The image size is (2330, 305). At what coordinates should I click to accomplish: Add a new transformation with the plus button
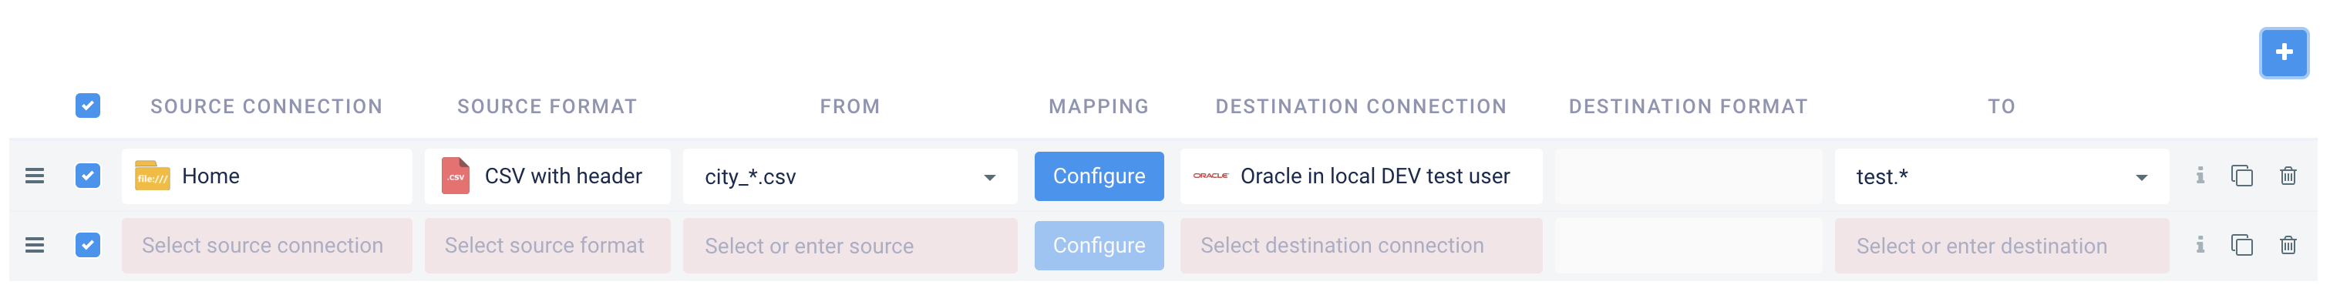click(x=2284, y=53)
